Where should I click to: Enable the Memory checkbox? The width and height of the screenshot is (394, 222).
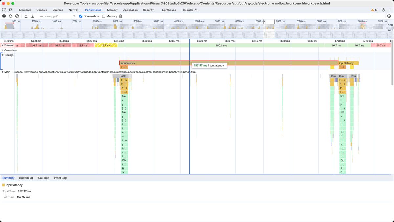click(x=104, y=16)
